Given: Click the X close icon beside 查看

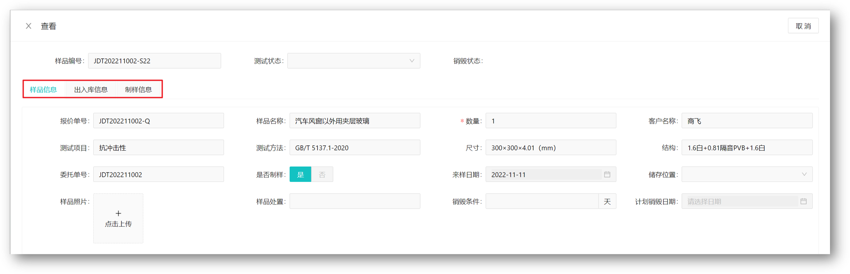Looking at the screenshot, I should click(29, 26).
